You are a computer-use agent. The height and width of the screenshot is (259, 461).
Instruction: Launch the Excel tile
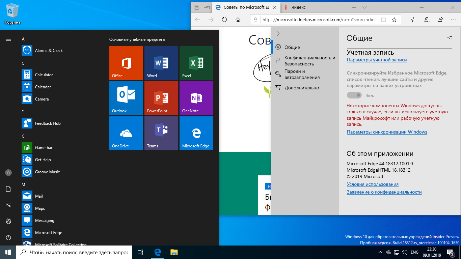(196, 63)
